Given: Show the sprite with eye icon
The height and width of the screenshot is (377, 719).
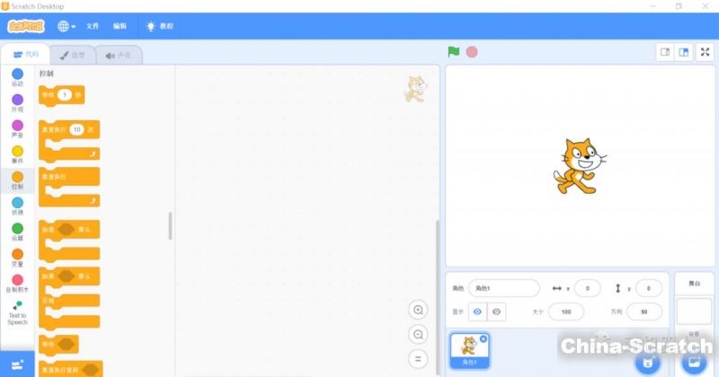Looking at the screenshot, I should pos(477,311).
